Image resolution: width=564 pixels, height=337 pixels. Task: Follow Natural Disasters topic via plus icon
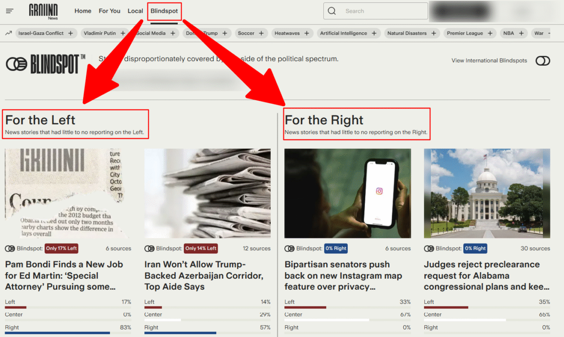coord(433,33)
